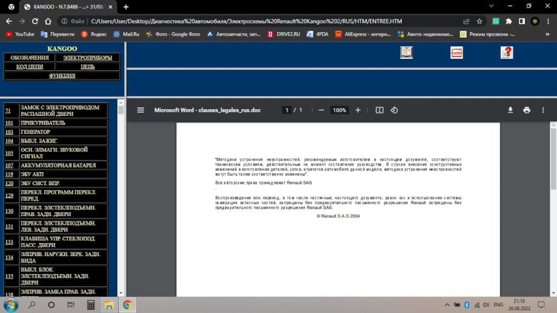Toggle the browser side panel
This screenshot has height=313, width=557.
tap(522, 21)
